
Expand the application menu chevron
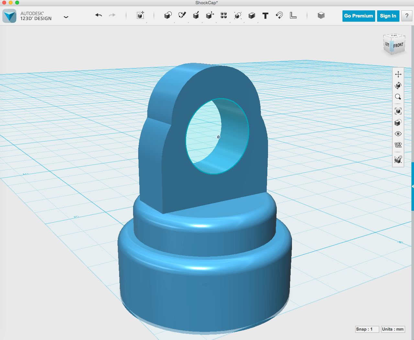click(66, 17)
